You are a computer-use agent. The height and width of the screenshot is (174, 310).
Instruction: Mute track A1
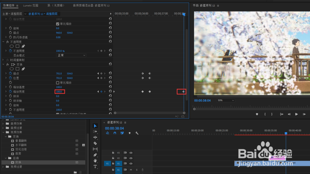(x=131, y=170)
